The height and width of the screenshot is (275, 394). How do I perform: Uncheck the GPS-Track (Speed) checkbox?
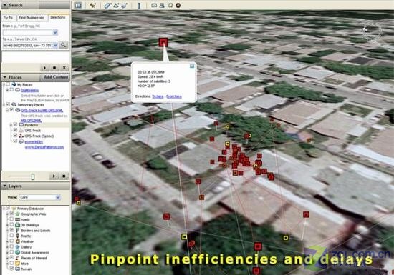[x=15, y=136]
